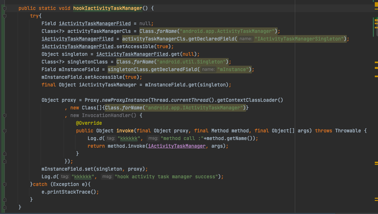Click mInstanceField.set(singleton, proxy) statement
Screen dimensions: 378x214
95,169
